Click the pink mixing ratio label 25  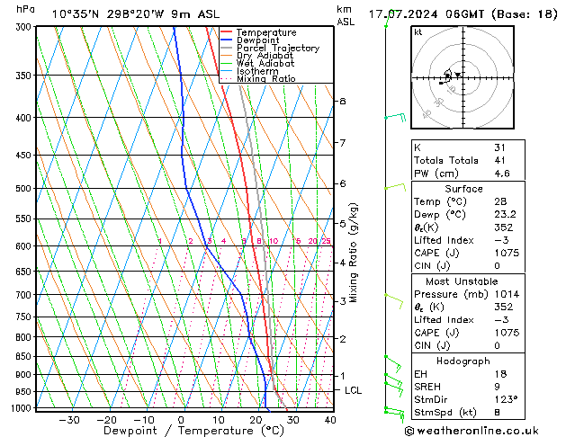pos(326,241)
